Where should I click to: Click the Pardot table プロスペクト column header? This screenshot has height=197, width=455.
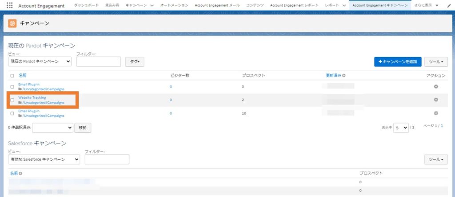(x=253, y=76)
